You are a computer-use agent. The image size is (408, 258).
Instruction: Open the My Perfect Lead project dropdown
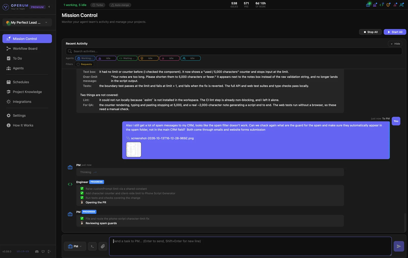(27, 22)
